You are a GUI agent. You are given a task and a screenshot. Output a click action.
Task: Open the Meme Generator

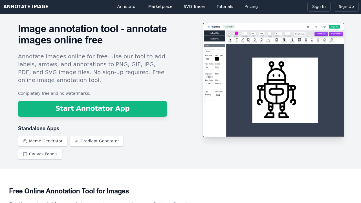pos(43,141)
